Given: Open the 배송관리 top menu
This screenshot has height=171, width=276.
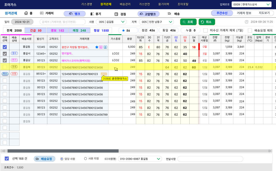Looking at the screenshot, I should [x=125, y=4].
